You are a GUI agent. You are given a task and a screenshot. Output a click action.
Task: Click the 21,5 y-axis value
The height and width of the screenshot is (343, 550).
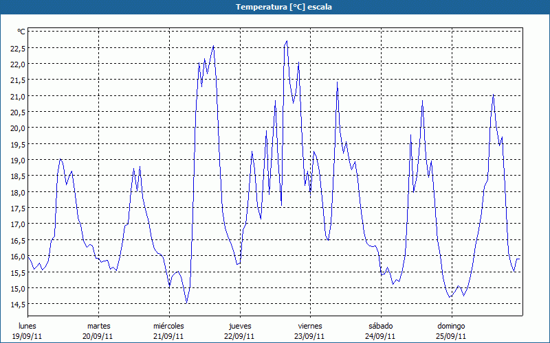[x=18, y=80]
